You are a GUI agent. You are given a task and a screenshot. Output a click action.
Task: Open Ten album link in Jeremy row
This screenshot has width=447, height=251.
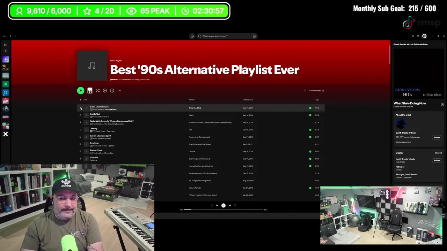pyautogui.click(x=190, y=130)
